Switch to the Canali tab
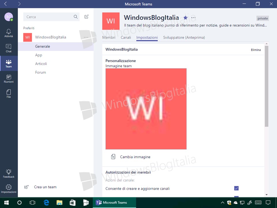The width and height of the screenshot is (277, 208). point(126,38)
